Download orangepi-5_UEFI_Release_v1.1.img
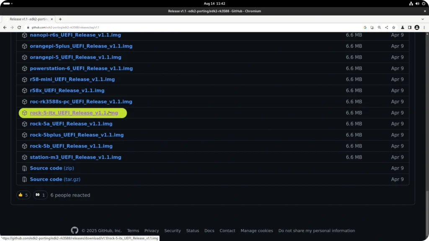Image resolution: width=429 pixels, height=241 pixels. tap(75, 57)
